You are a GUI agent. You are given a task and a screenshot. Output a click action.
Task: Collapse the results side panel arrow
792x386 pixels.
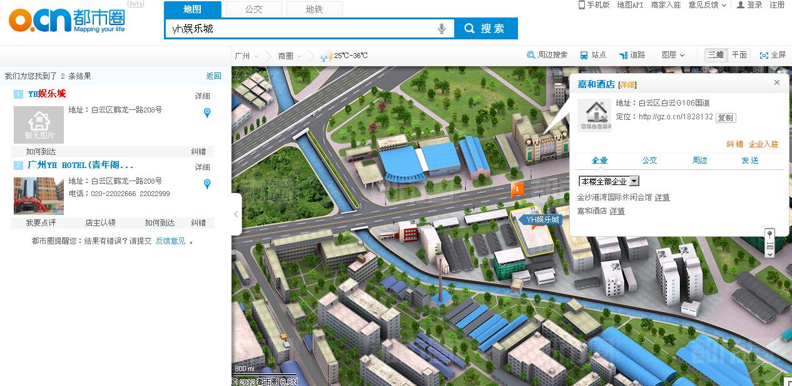(236, 214)
